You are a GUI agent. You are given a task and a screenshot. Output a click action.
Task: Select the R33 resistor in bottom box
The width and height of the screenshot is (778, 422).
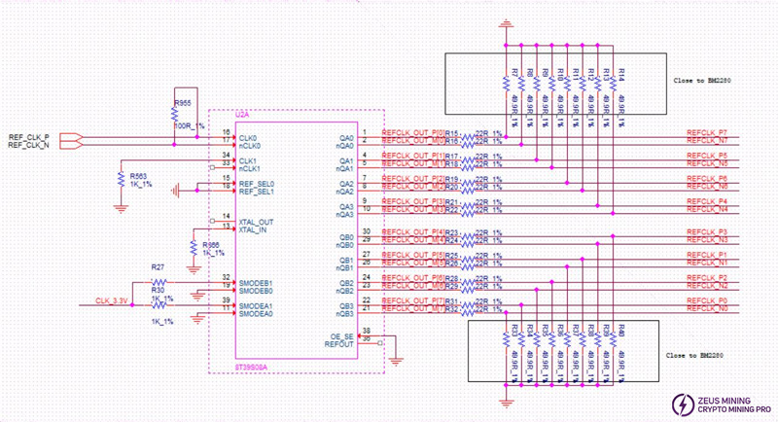pos(507,346)
